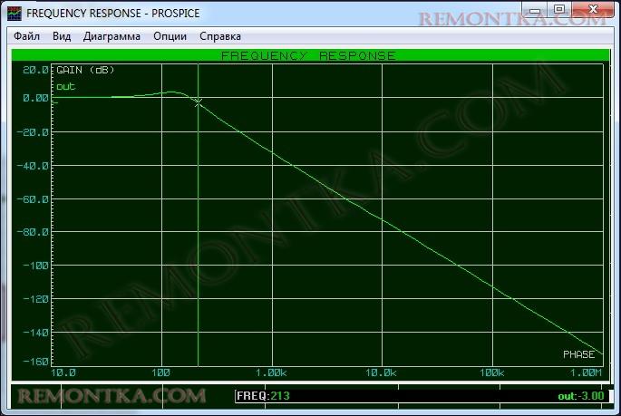Click the 1.00k frequency axis label
Image resolution: width=621 pixels, height=416 pixels.
click(272, 373)
